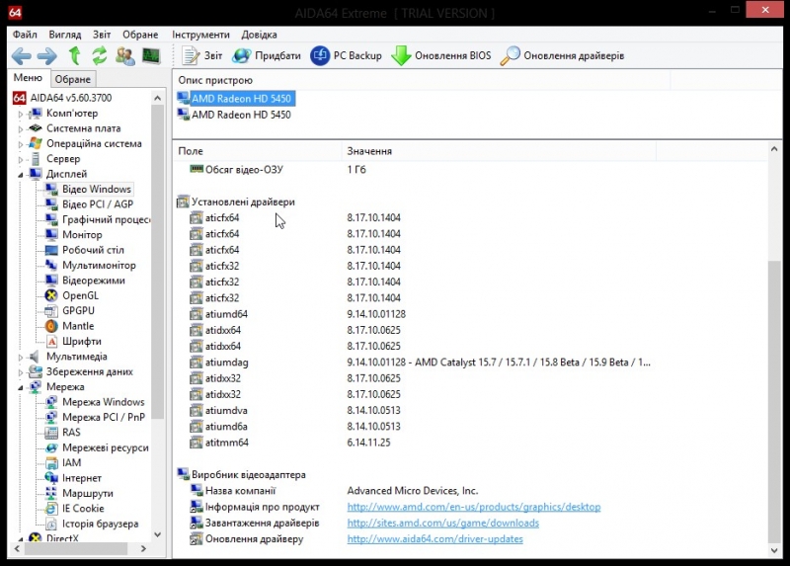Click the GPGPU icon in the tree
Screen dimensions: 790x566
coord(51,310)
